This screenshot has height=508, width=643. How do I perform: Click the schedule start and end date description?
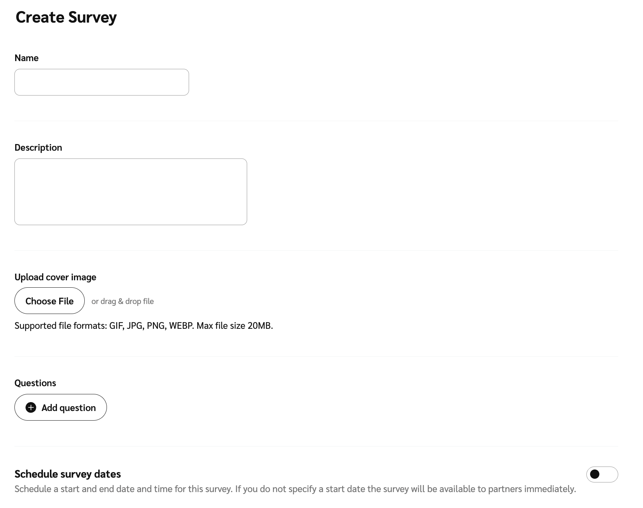295,489
